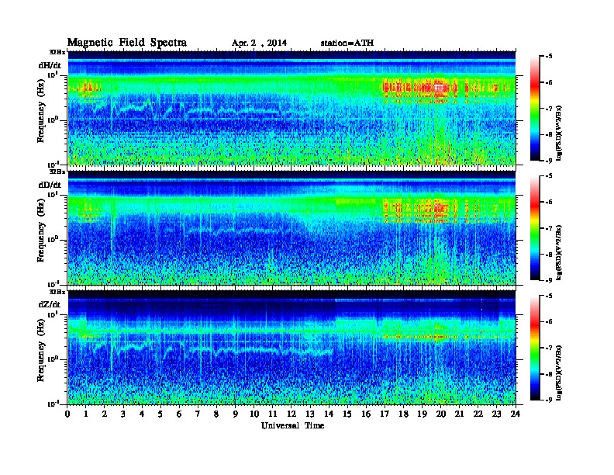Screen dimensions: 614x475
Task: Click the -5 tick on dH/dt color bar
Action: (x=549, y=57)
